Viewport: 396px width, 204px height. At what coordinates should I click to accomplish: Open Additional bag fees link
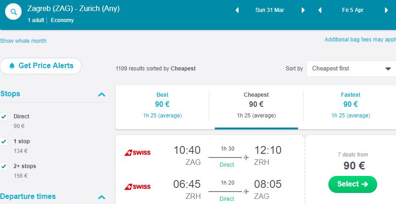click(360, 40)
